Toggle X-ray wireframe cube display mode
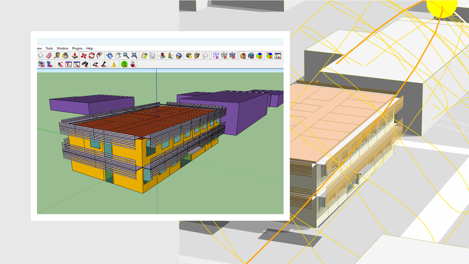469x264 pixels. (216, 55)
